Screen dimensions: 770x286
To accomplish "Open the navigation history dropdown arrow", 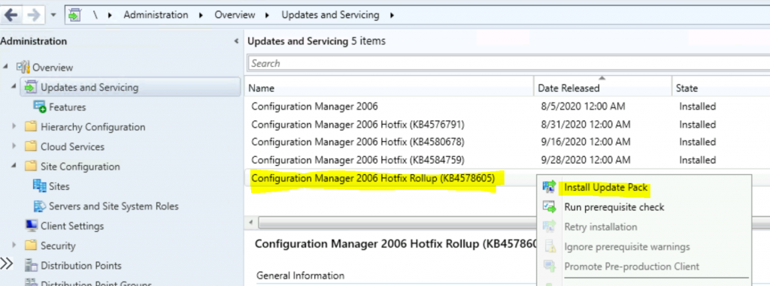I will [53, 16].
